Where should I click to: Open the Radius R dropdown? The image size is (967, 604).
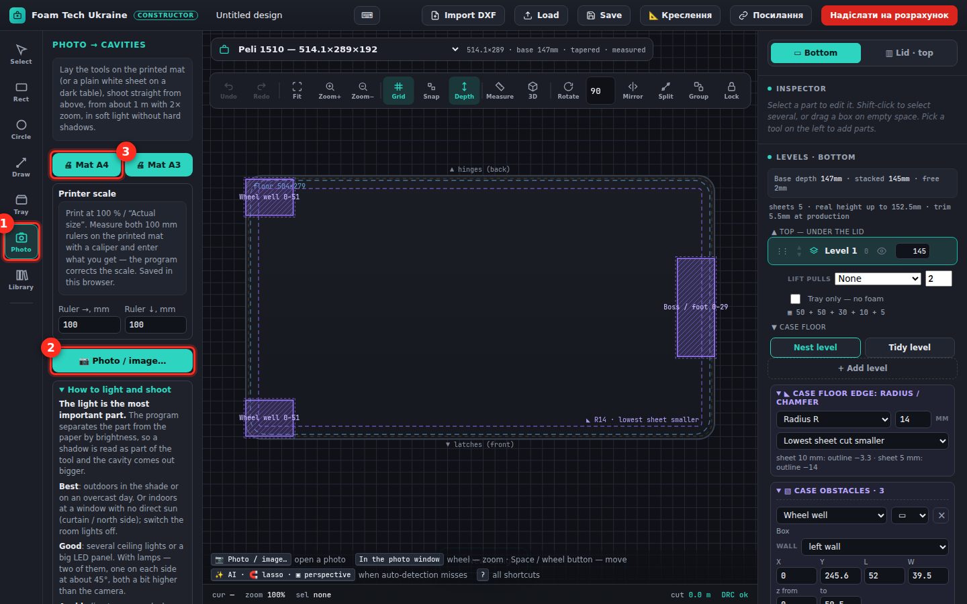coord(833,419)
